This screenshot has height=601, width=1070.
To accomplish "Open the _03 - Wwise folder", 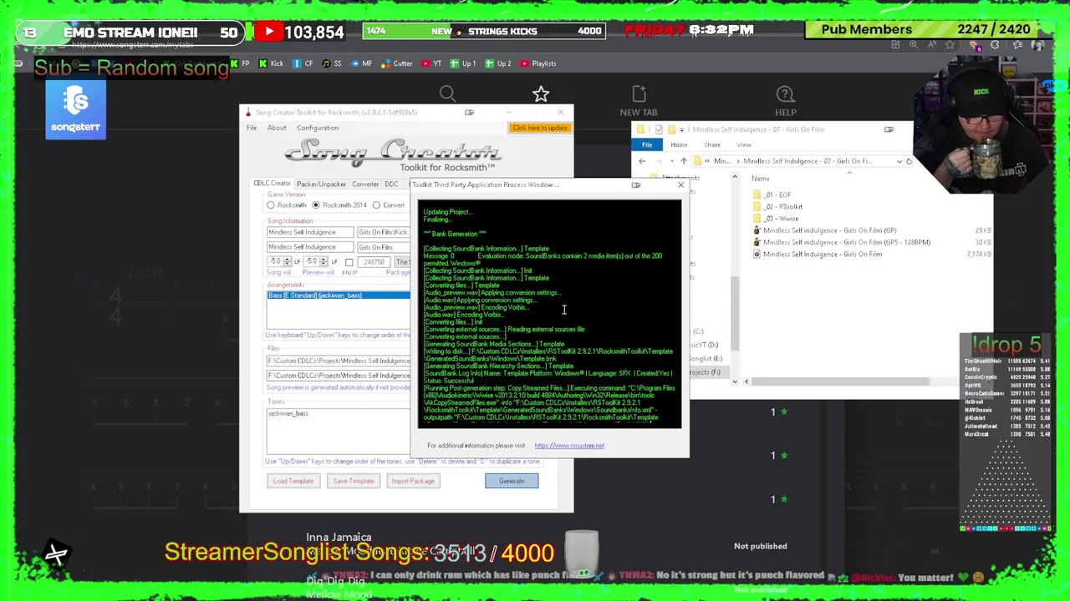I will point(777,219).
